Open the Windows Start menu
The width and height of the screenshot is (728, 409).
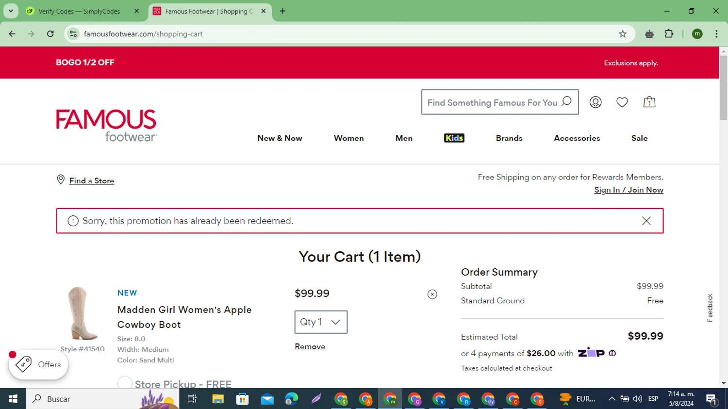(13, 399)
